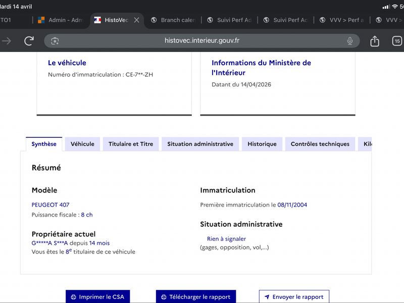Select the Synthèse tab
Viewport: 404px width, 303px height.
click(44, 144)
